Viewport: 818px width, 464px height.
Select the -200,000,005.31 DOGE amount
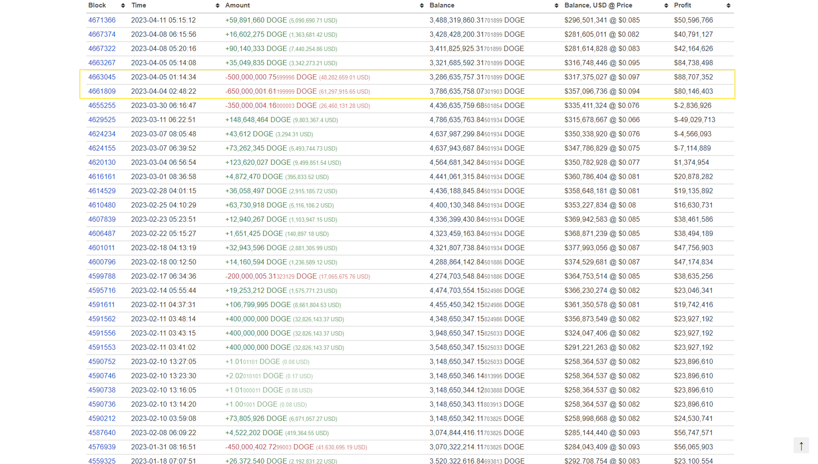(x=271, y=276)
